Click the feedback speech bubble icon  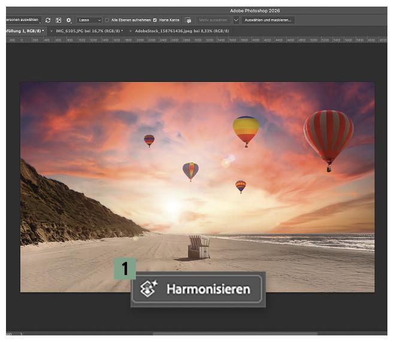188,20
